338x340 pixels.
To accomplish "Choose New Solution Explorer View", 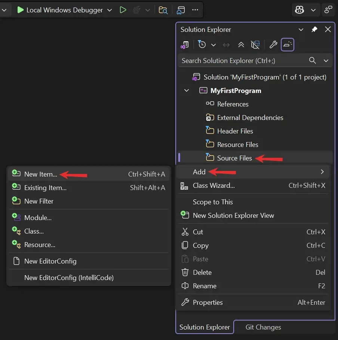I will click(253, 216).
